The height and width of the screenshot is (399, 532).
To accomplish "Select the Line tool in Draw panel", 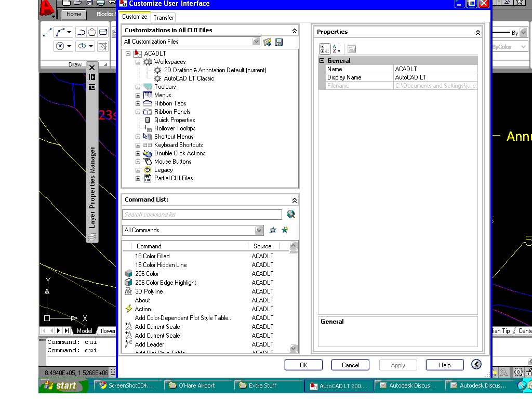I will coord(47,32).
